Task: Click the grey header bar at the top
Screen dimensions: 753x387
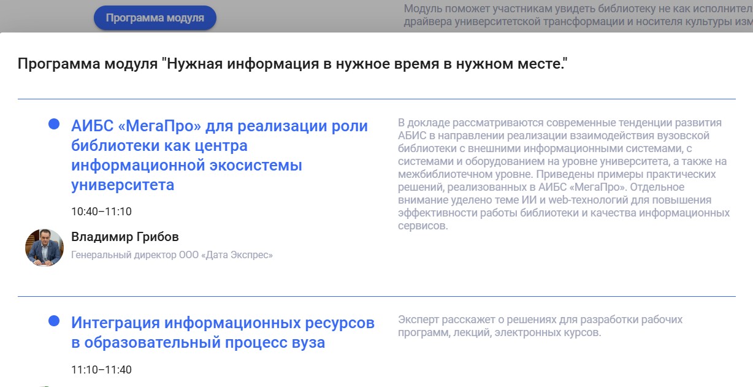Action: point(368,17)
